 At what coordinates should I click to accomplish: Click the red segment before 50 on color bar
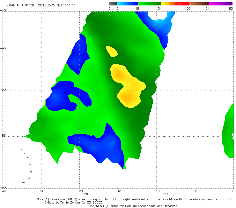coord(183,4)
